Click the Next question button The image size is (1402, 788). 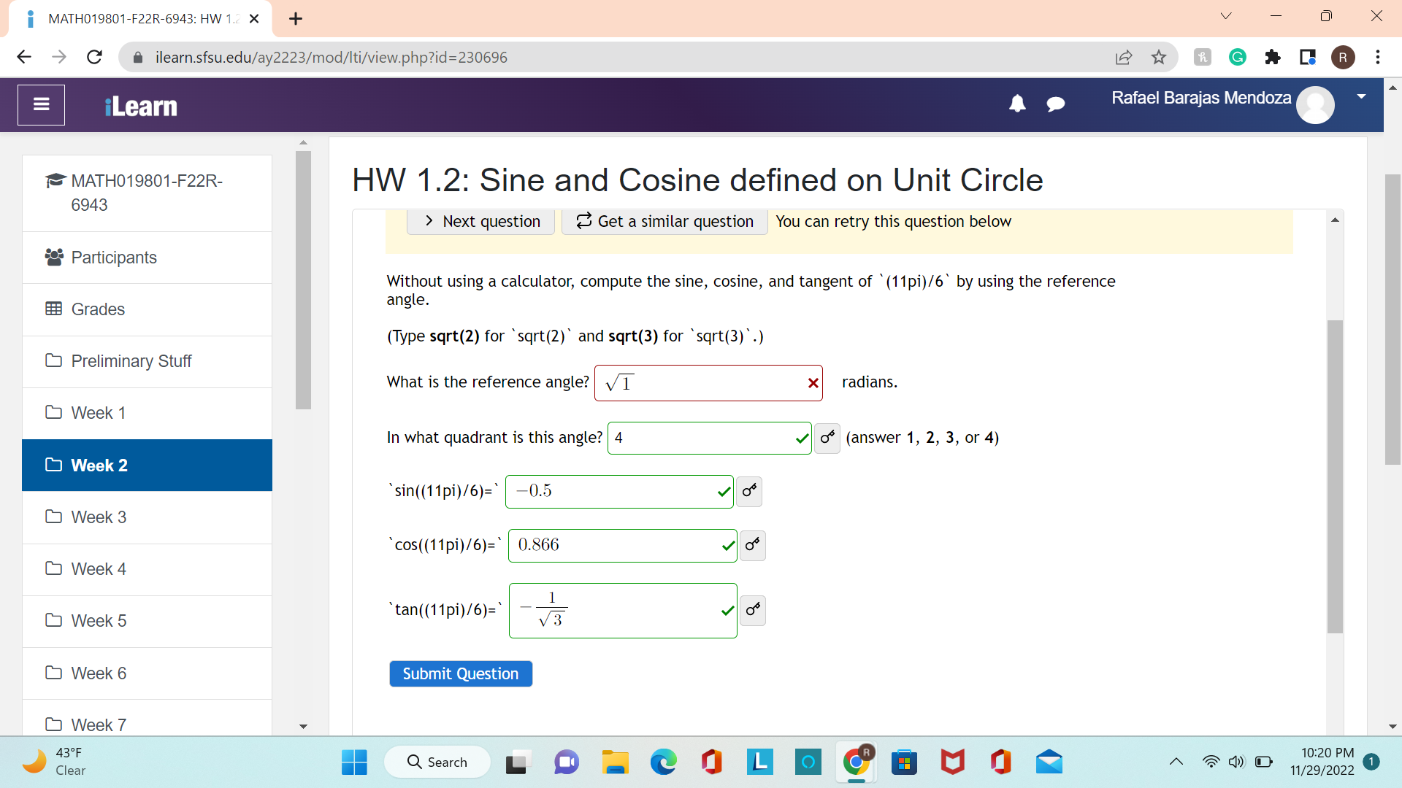click(481, 221)
